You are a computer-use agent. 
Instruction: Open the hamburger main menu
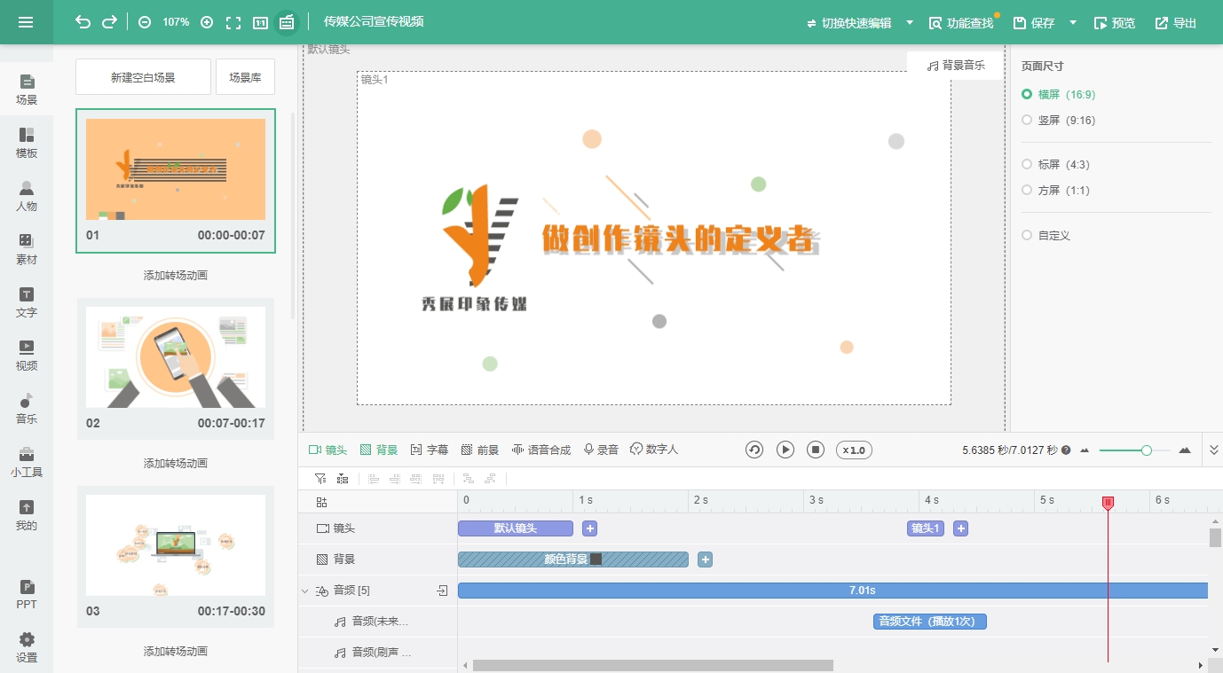(x=26, y=22)
